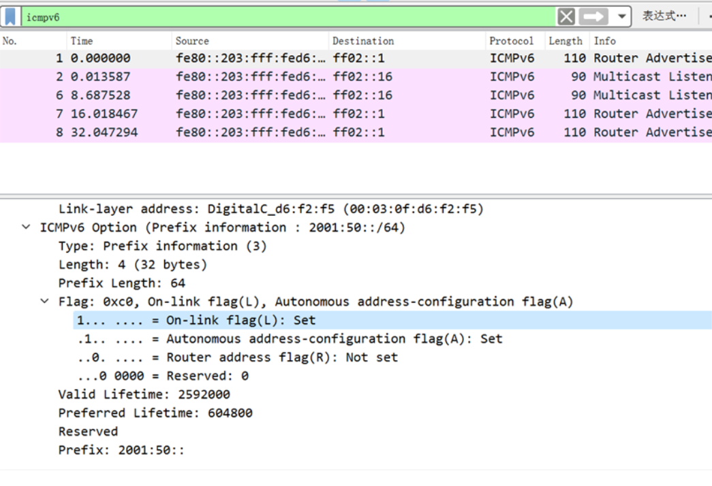Viewport: 712px width, 486px height.
Task: Select packet 6 at time 8.687528
Action: [356, 95]
